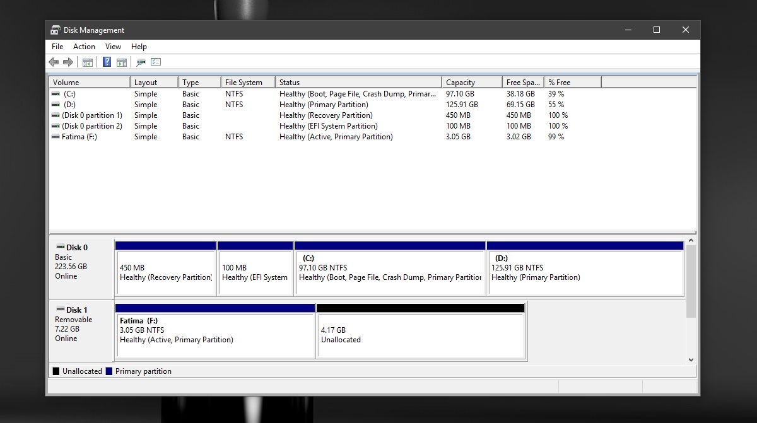757x423 pixels.
Task: Click the Disk Management title bar icon
Action: coord(56,30)
